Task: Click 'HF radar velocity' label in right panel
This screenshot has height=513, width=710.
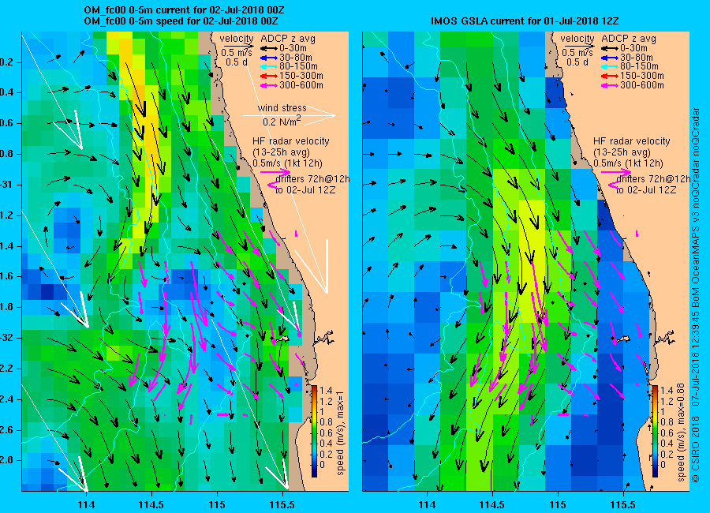Action: 632,141
